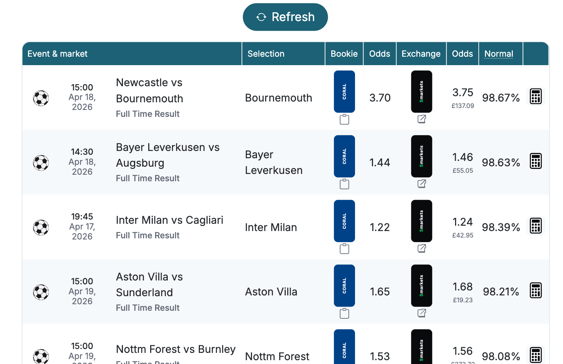Open the calculator icon for Aston Villa vs Sunderland
Viewport: 563px width, 364px height.
(535, 290)
